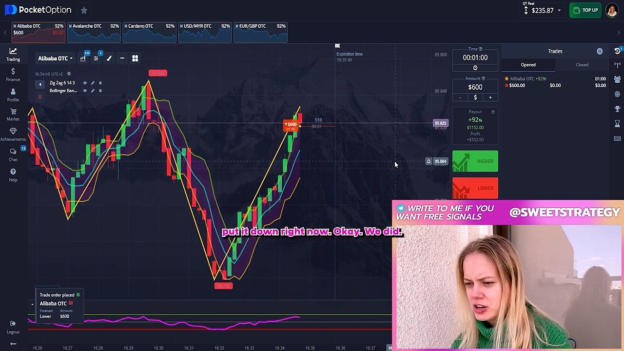Toggle trades list view icon

point(600,51)
